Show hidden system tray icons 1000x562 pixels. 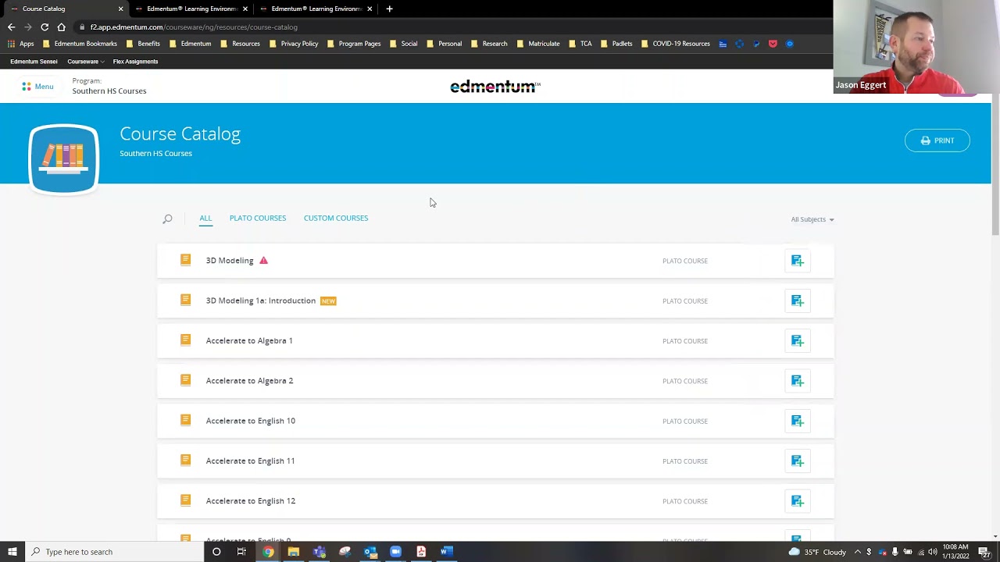coord(858,552)
